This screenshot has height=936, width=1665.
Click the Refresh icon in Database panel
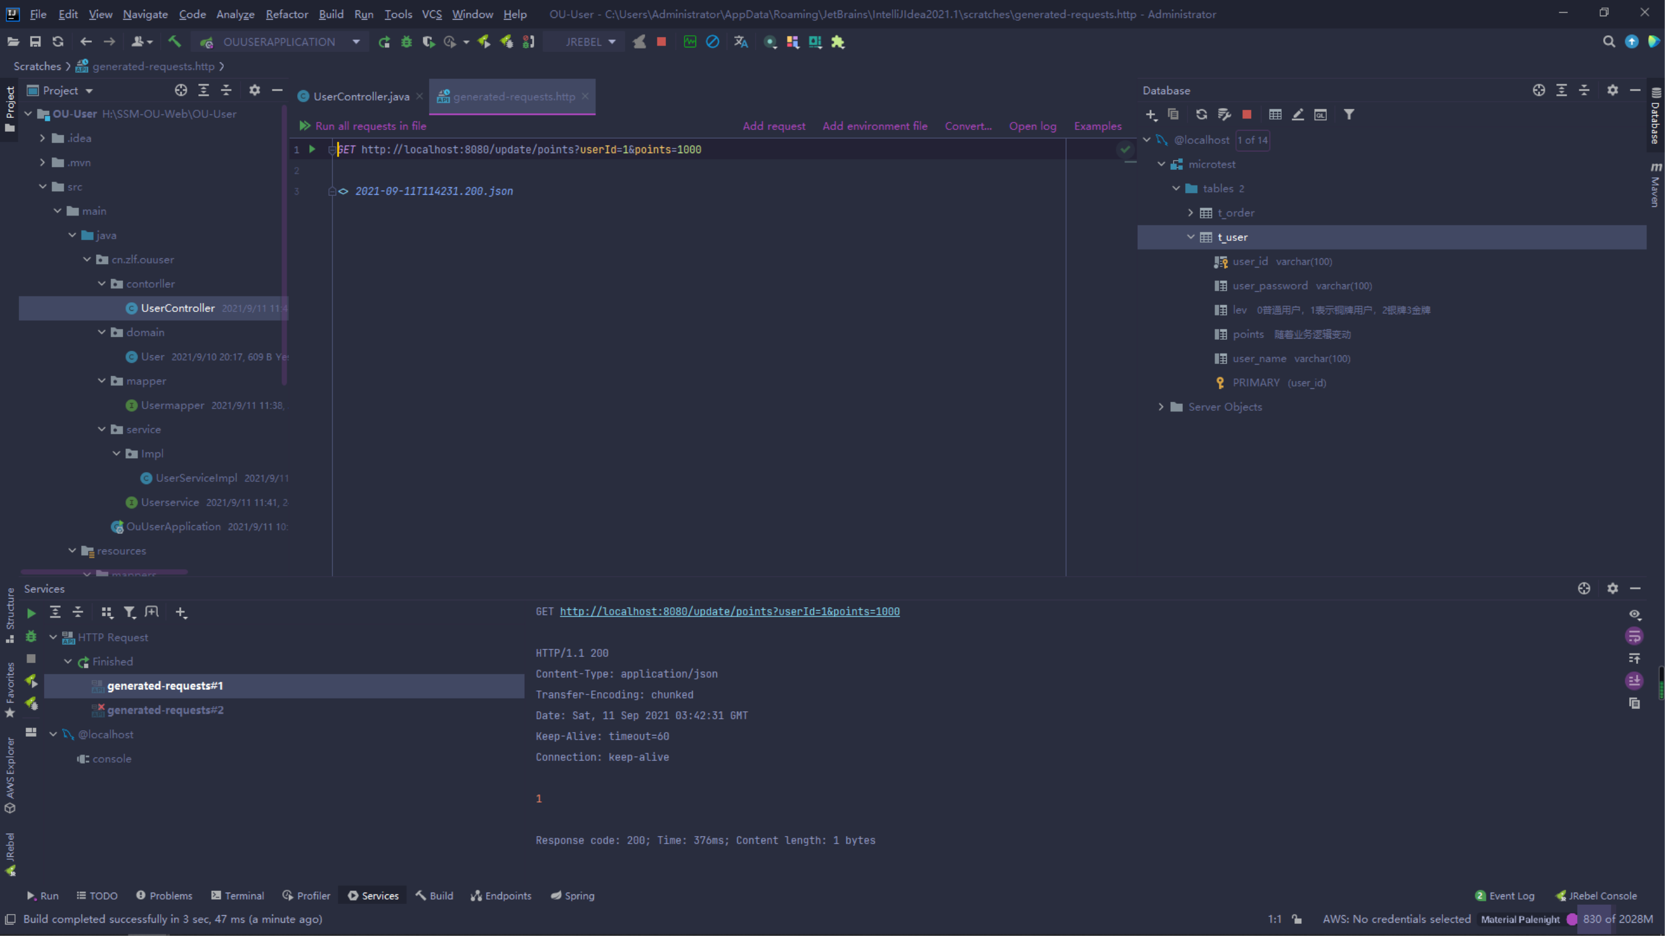coord(1201,114)
